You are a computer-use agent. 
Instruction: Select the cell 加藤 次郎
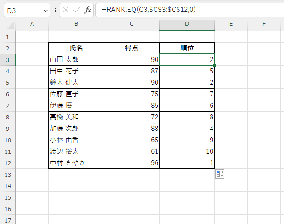pos(76,129)
